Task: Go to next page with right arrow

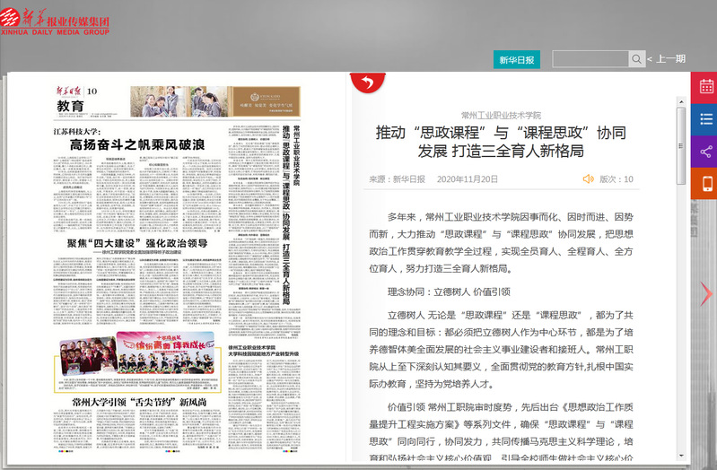Action: tap(706, 293)
